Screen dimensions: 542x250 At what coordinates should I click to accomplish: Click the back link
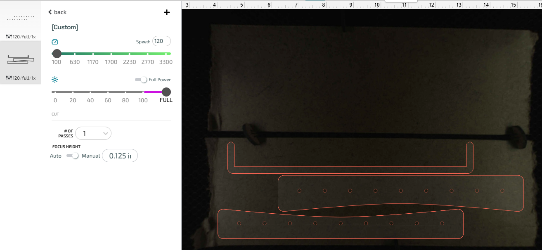coord(60,12)
